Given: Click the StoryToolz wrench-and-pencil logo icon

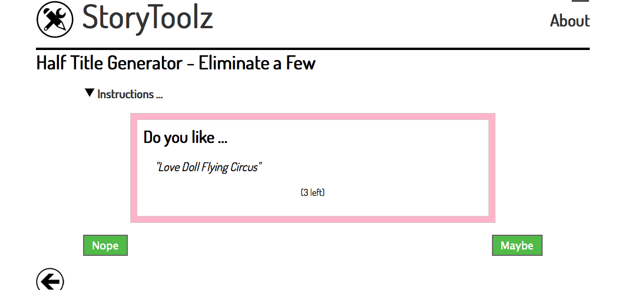Looking at the screenshot, I should click(x=55, y=19).
